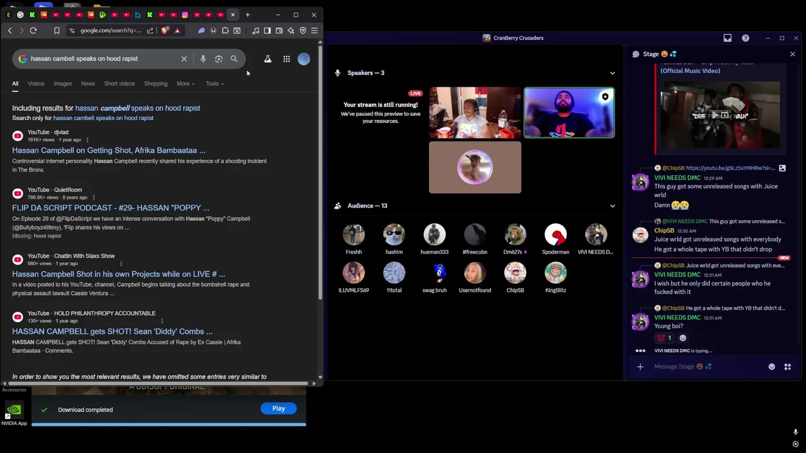This screenshot has height=453, width=806.
Task: Select audience member Spoderman avatar
Action: 555,234
